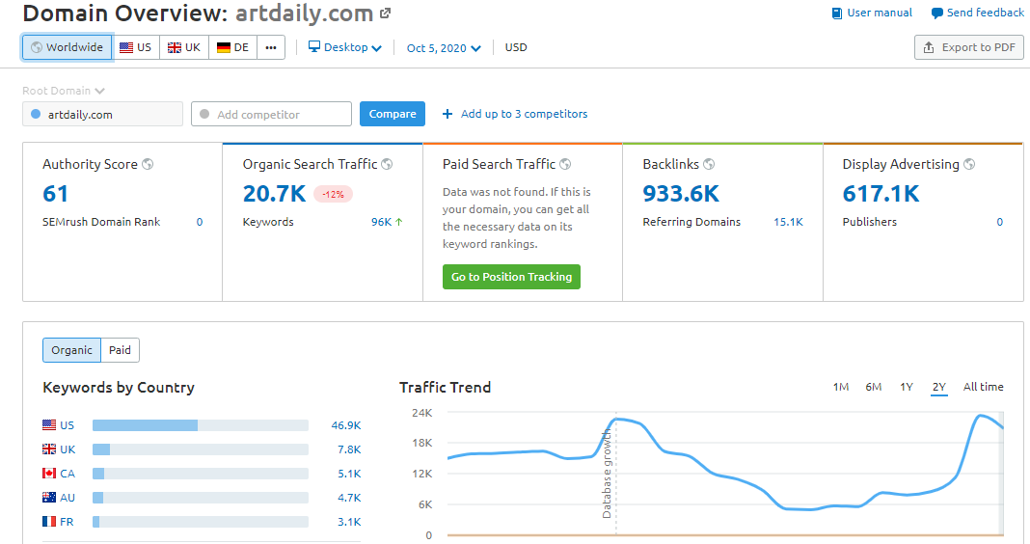The width and height of the screenshot is (1030, 544).
Task: Open the User manual link
Action: pos(873,13)
